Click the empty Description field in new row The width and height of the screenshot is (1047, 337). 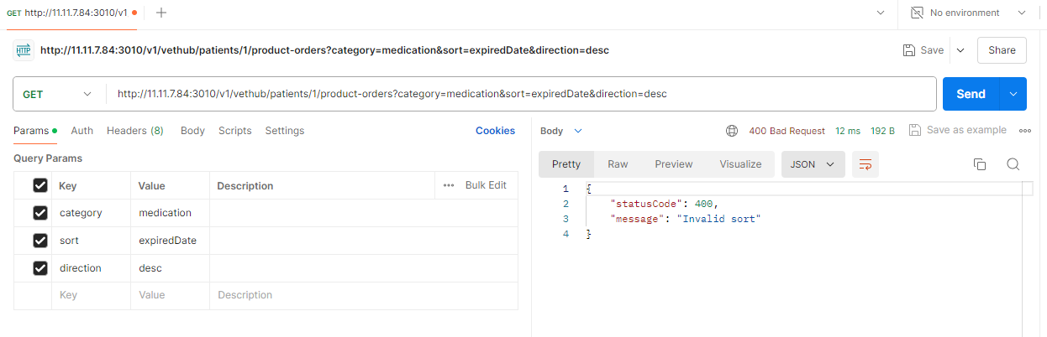point(364,295)
